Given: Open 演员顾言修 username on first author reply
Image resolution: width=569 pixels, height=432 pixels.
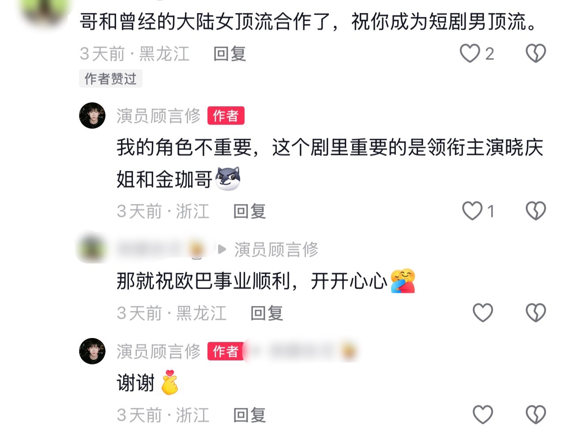Looking at the screenshot, I should point(158,116).
